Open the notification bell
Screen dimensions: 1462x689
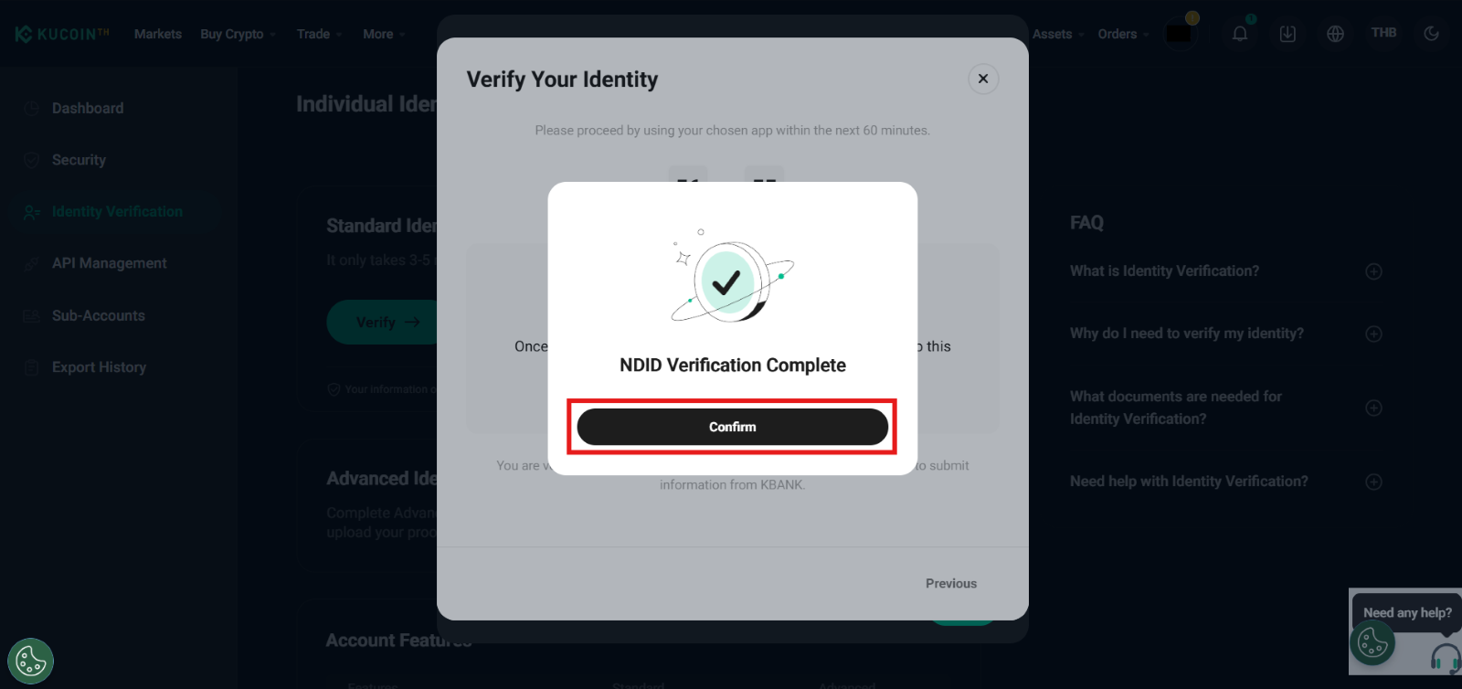point(1239,33)
